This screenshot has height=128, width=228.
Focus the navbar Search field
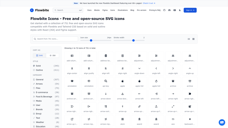click(68, 10)
